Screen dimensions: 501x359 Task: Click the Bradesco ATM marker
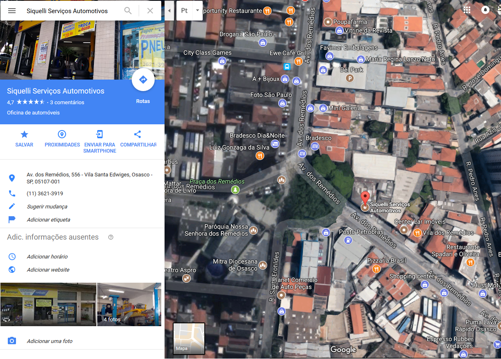tap(315, 146)
